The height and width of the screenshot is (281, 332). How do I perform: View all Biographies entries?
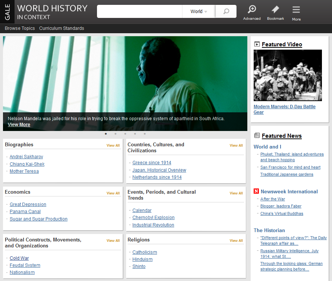(x=113, y=146)
